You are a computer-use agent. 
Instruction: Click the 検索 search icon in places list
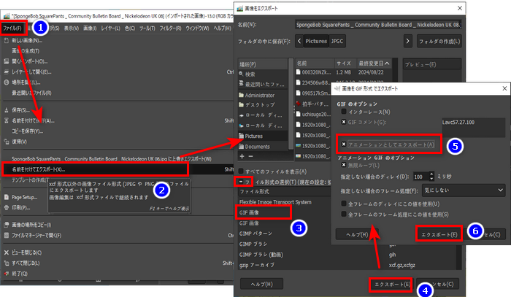240,74
